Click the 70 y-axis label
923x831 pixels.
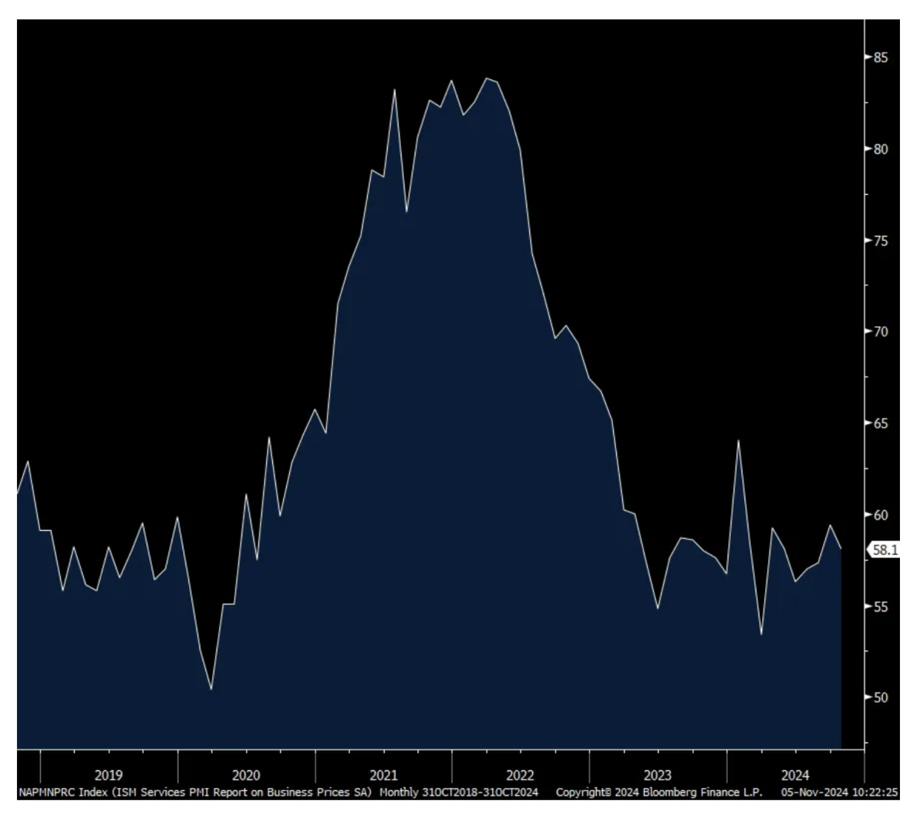[881, 332]
